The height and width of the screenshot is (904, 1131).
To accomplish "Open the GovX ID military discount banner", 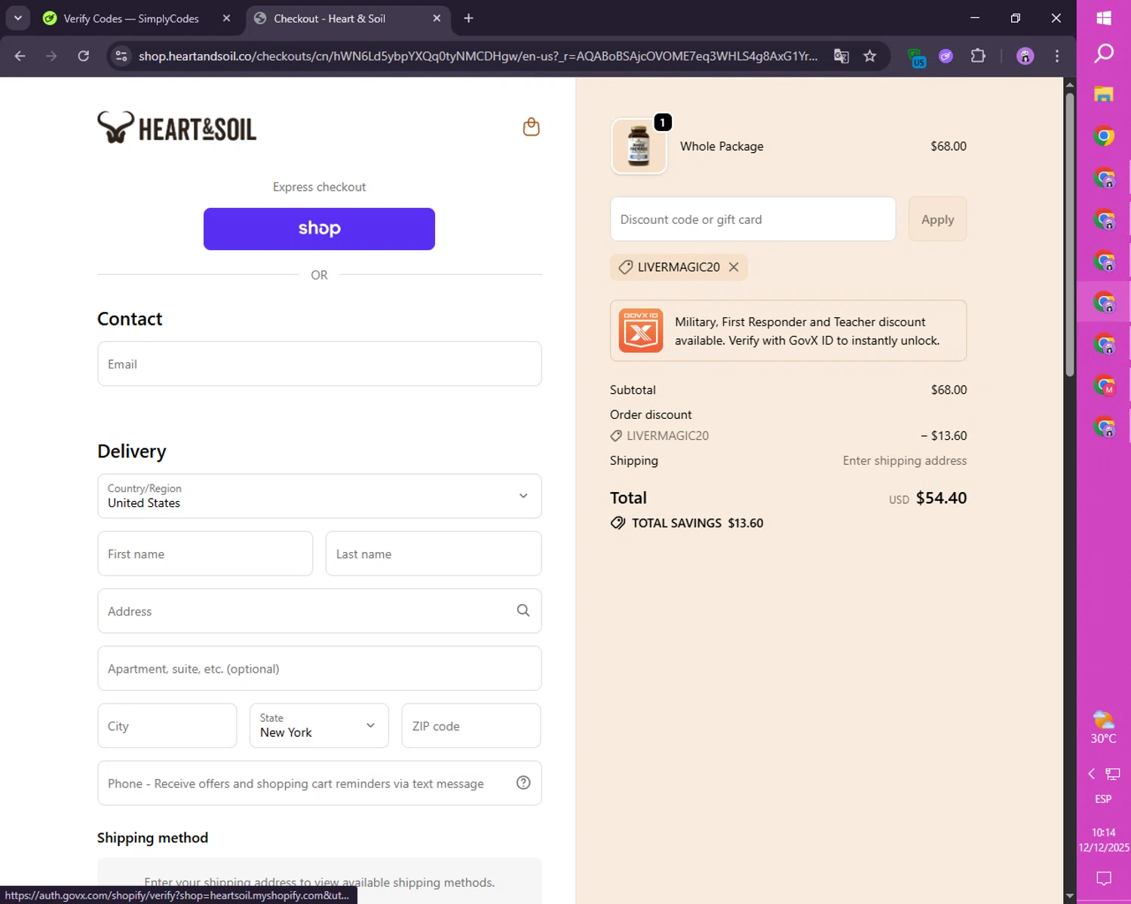I will [788, 331].
